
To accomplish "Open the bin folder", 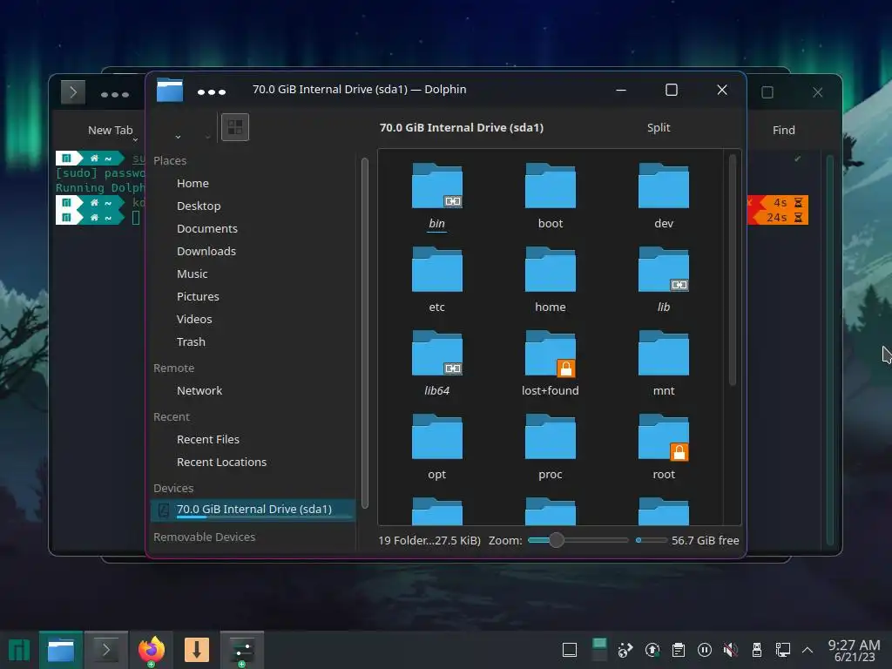I will point(436,196).
